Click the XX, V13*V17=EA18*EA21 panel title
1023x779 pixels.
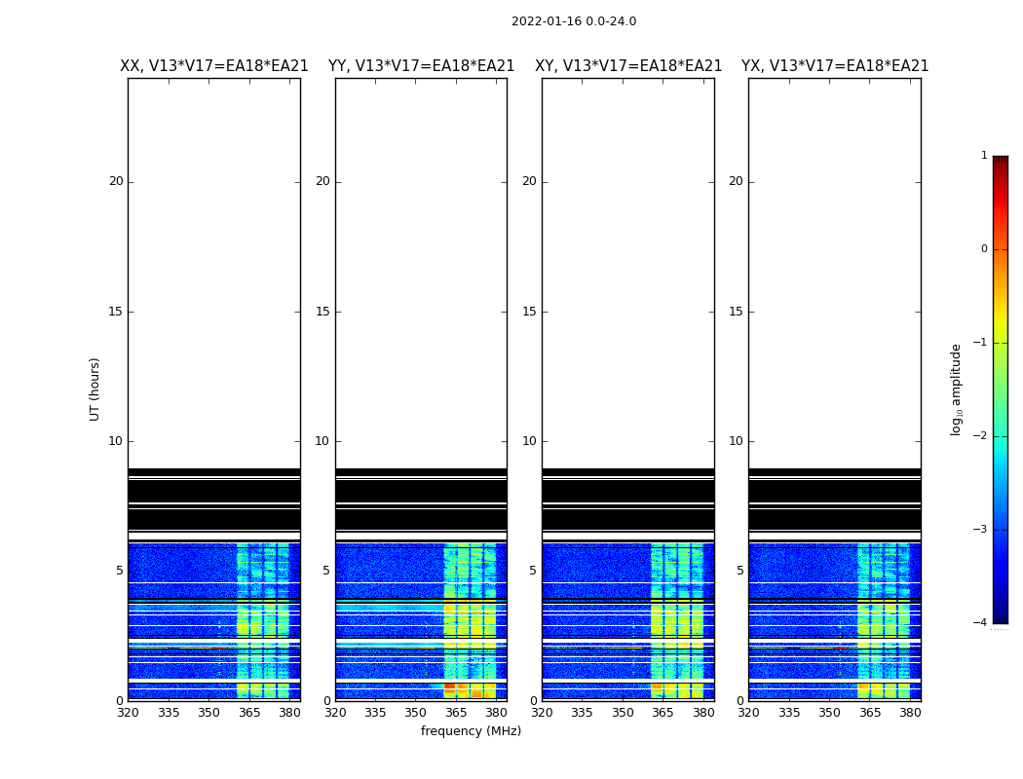pyautogui.click(x=214, y=66)
